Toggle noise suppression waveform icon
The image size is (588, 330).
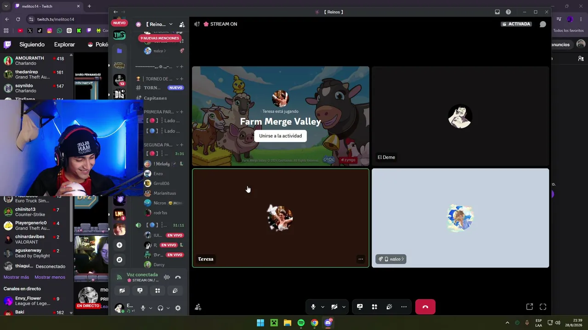pyautogui.click(x=167, y=277)
